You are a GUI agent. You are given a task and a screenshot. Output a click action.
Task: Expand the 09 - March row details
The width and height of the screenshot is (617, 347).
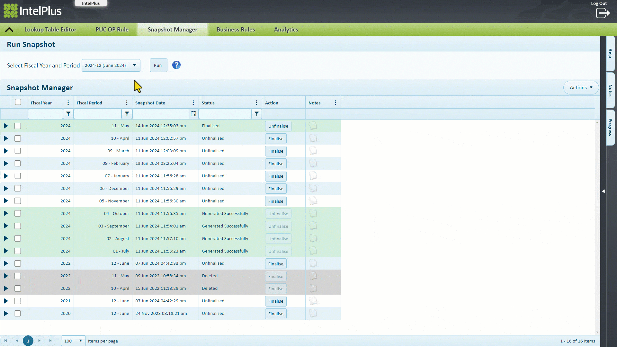click(x=6, y=151)
